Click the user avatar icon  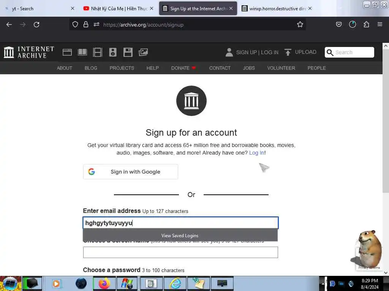click(229, 52)
